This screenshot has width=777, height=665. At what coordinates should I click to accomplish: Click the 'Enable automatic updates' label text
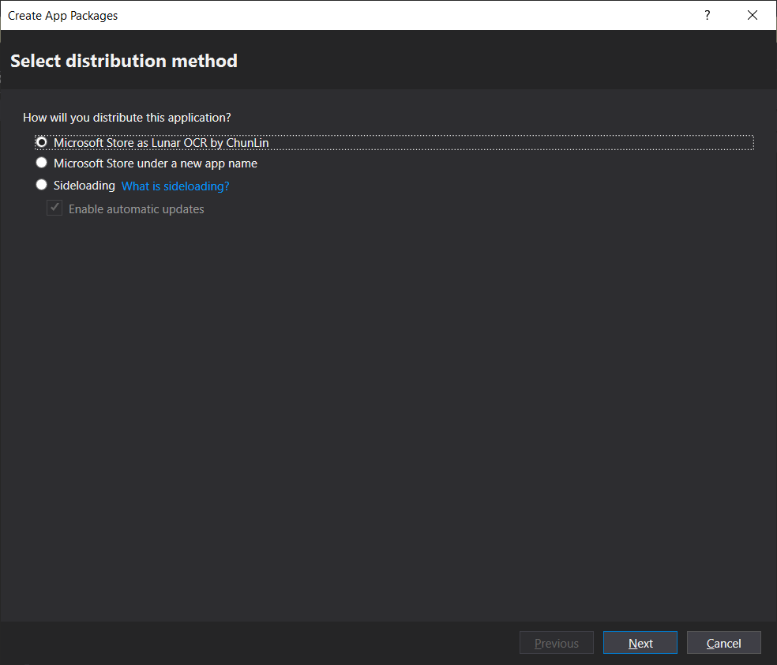tap(136, 209)
